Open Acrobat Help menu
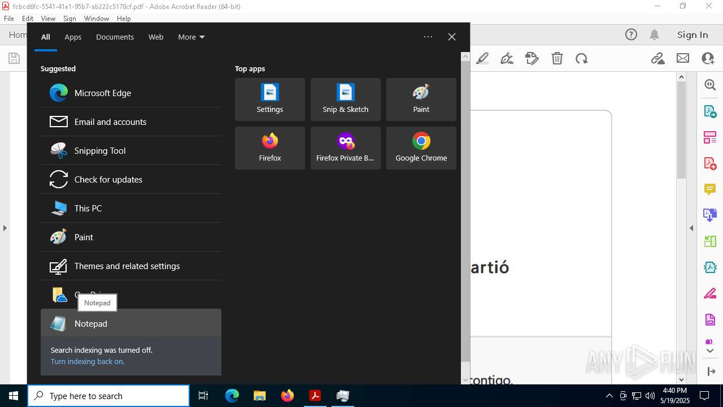This screenshot has width=723, height=407. point(124,19)
